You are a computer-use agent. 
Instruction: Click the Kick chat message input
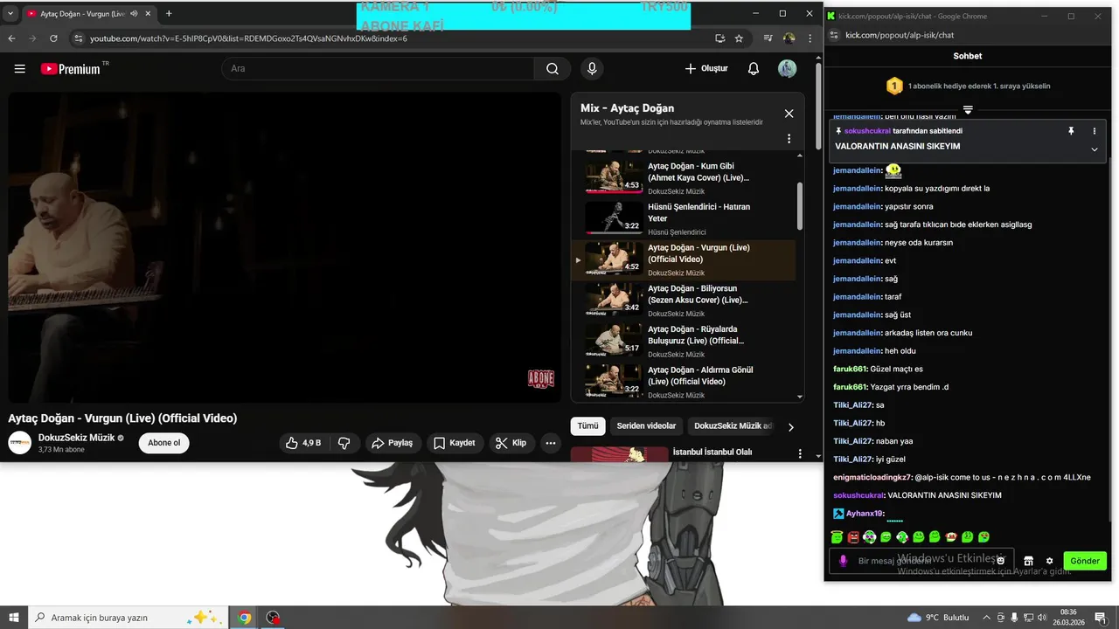(x=921, y=561)
